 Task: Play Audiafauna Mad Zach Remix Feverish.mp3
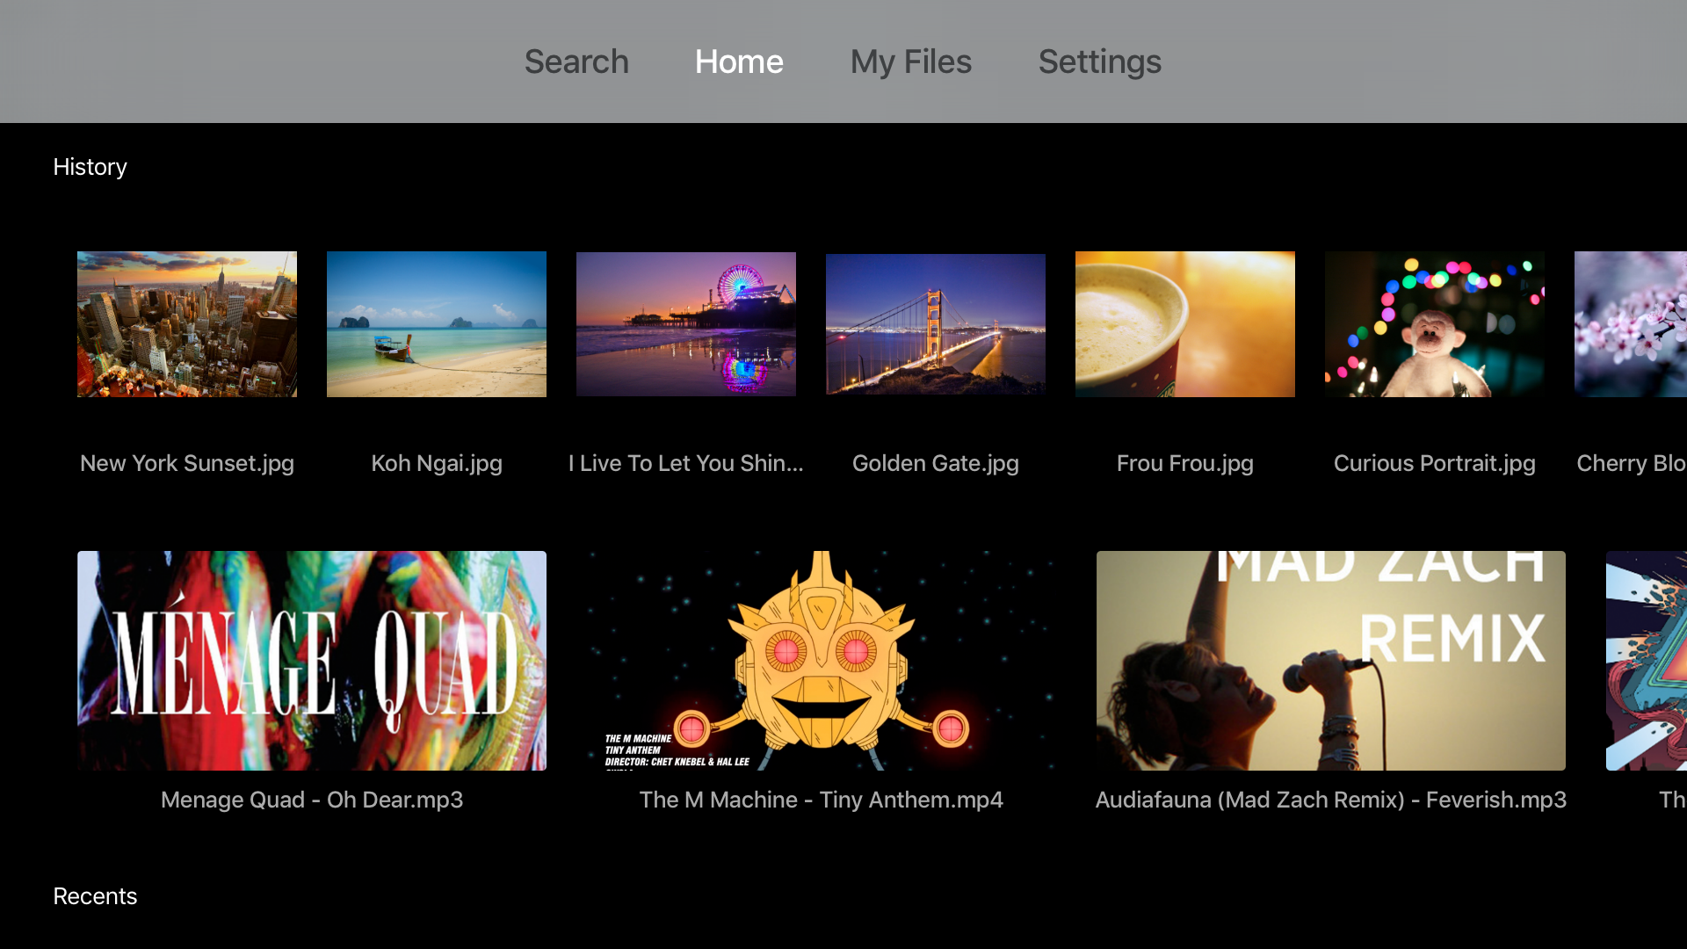click(x=1331, y=661)
